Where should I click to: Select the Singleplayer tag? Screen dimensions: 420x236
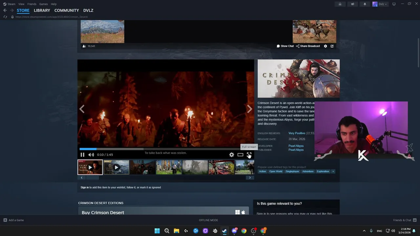[292, 171]
